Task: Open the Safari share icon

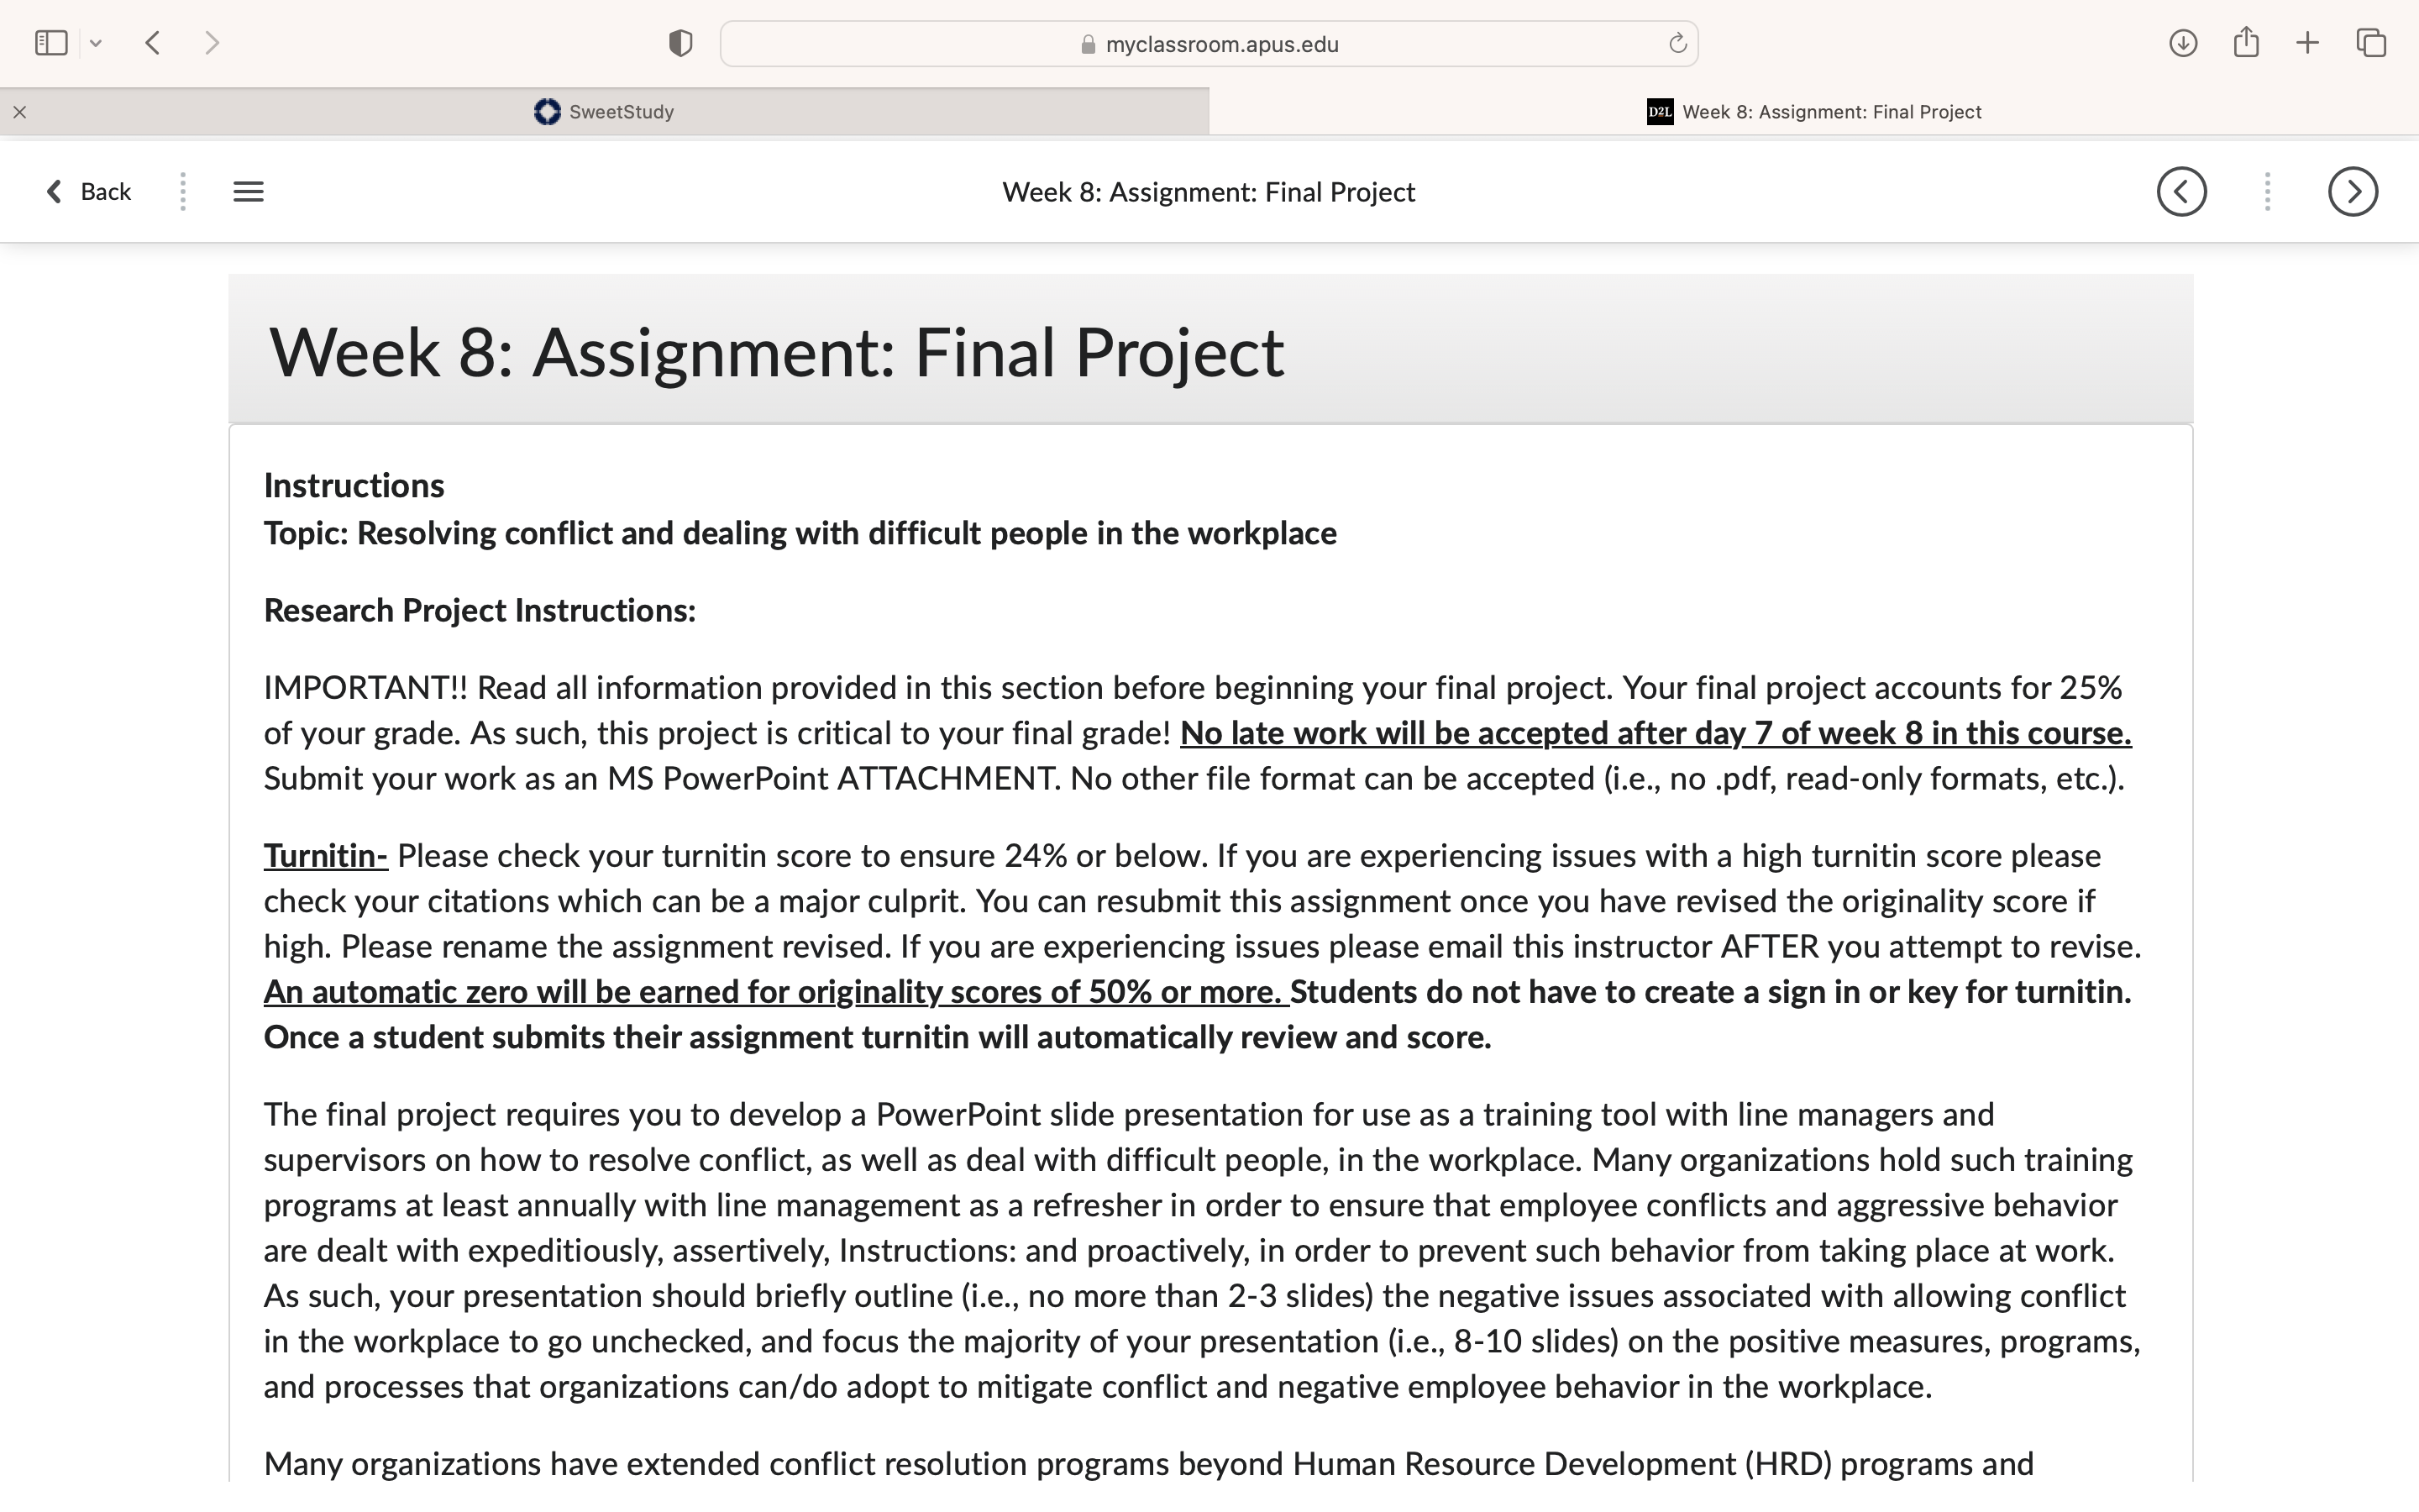Action: point(2246,42)
